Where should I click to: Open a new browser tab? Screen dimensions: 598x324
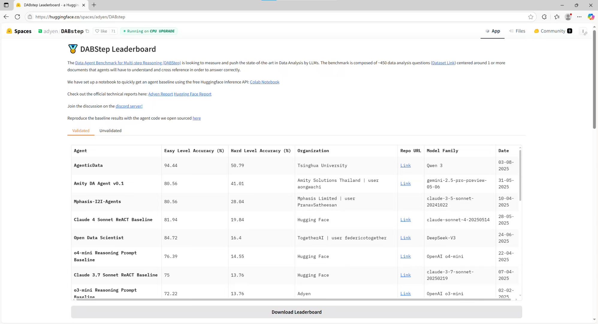coord(94,5)
